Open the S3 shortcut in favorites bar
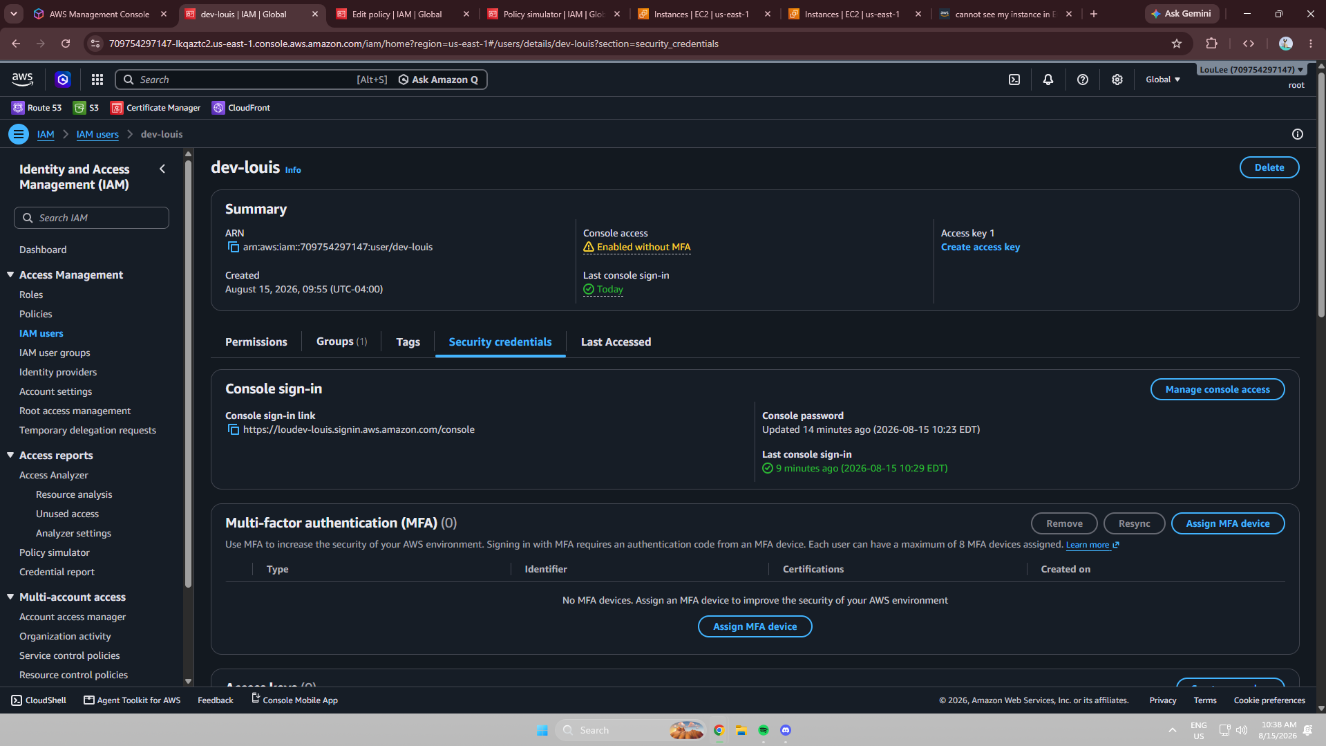This screenshot has width=1326, height=746. tap(86, 108)
